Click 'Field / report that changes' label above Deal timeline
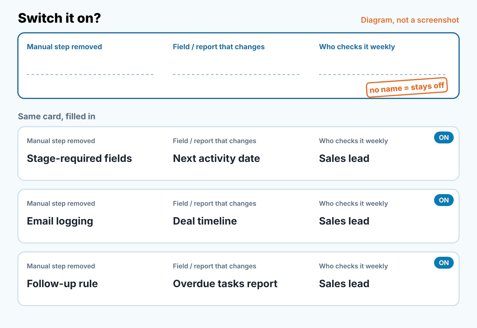The height and width of the screenshot is (328, 477). coord(215,203)
